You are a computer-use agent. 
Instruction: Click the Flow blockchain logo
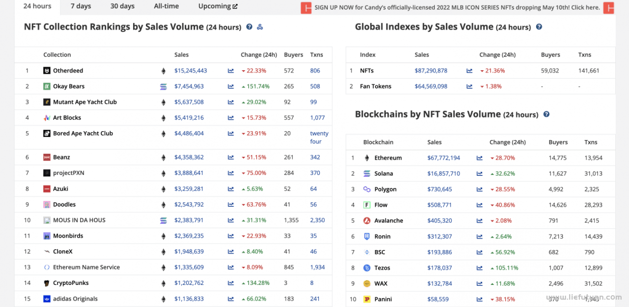click(x=367, y=205)
